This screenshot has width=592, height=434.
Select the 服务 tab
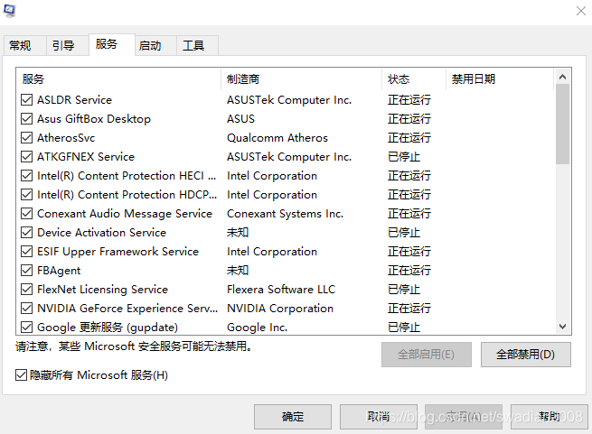tap(112, 44)
